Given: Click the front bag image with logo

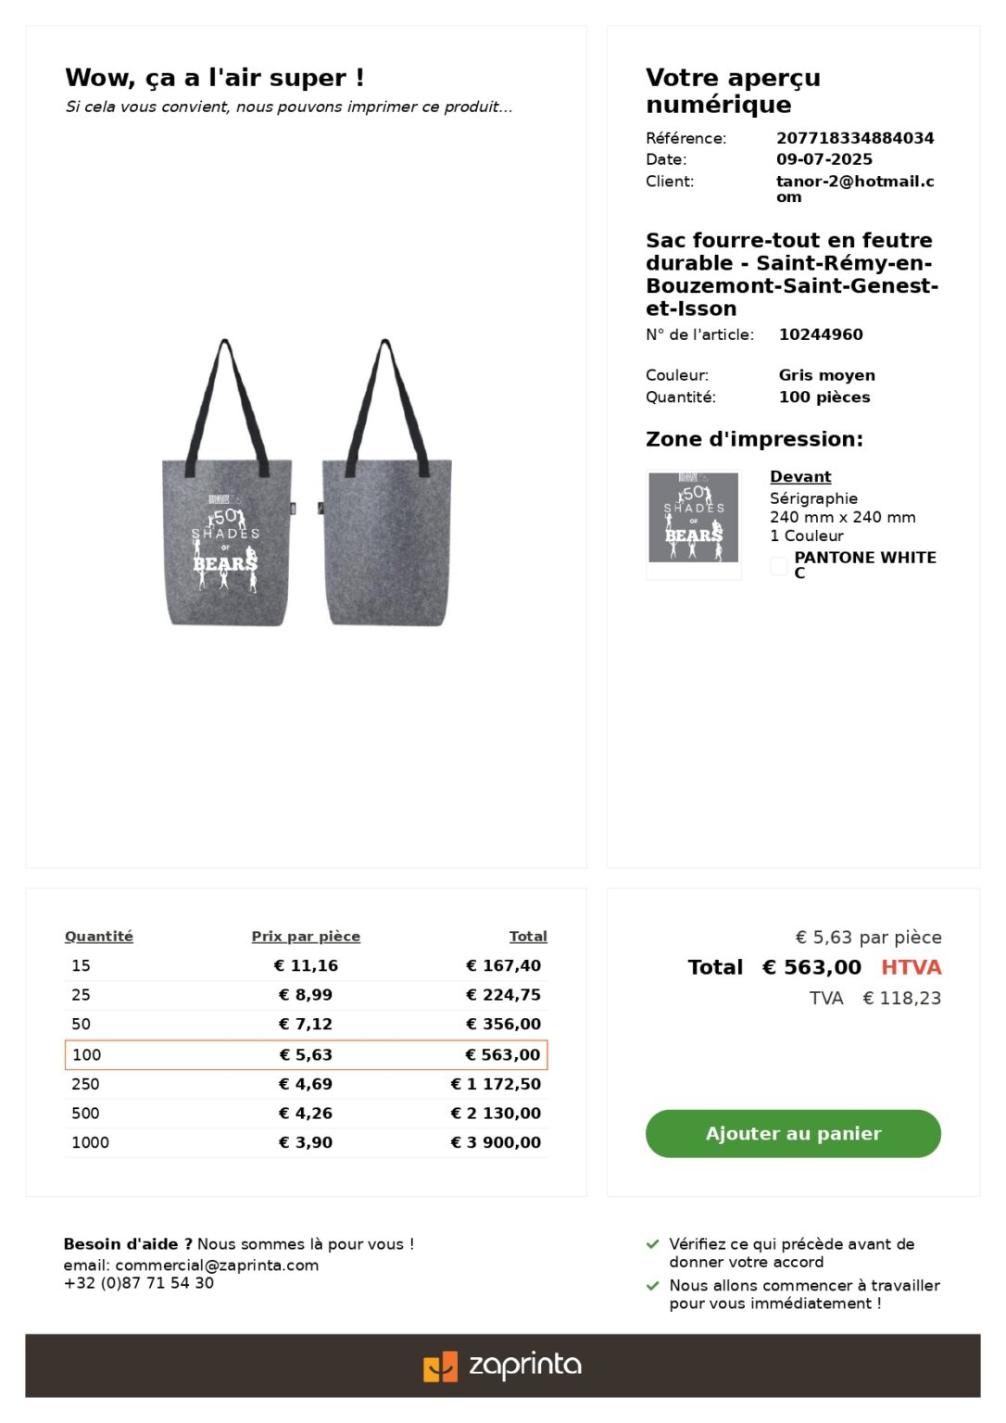Looking at the screenshot, I should (x=227, y=483).
